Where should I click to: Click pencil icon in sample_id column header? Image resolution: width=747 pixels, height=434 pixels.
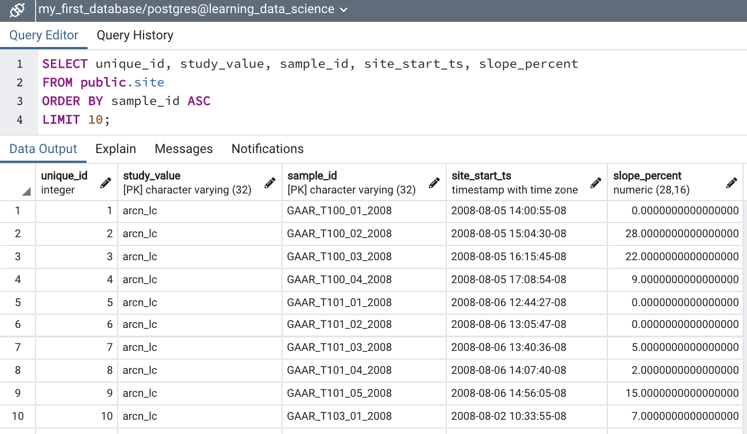pyautogui.click(x=434, y=183)
